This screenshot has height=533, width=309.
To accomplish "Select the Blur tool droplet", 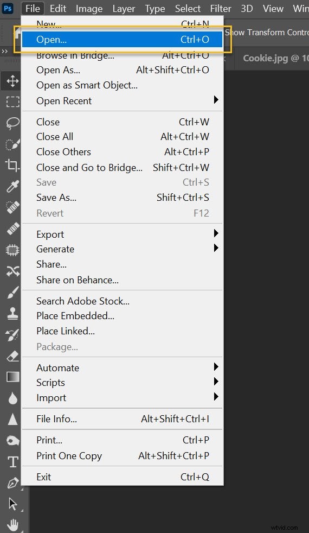I will pos(12,398).
